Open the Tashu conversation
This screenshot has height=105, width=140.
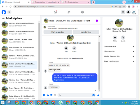click(19, 73)
